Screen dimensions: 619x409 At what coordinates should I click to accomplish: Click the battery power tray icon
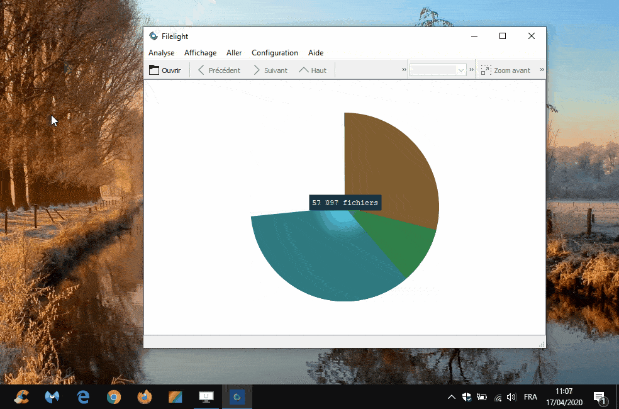pyautogui.click(x=482, y=397)
